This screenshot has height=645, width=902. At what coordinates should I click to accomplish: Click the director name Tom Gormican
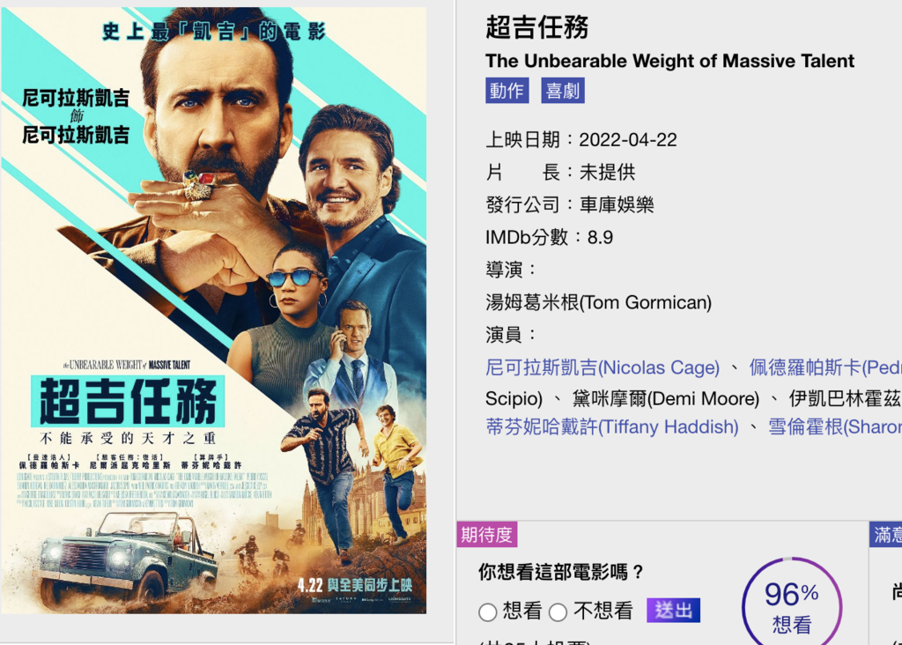(598, 302)
